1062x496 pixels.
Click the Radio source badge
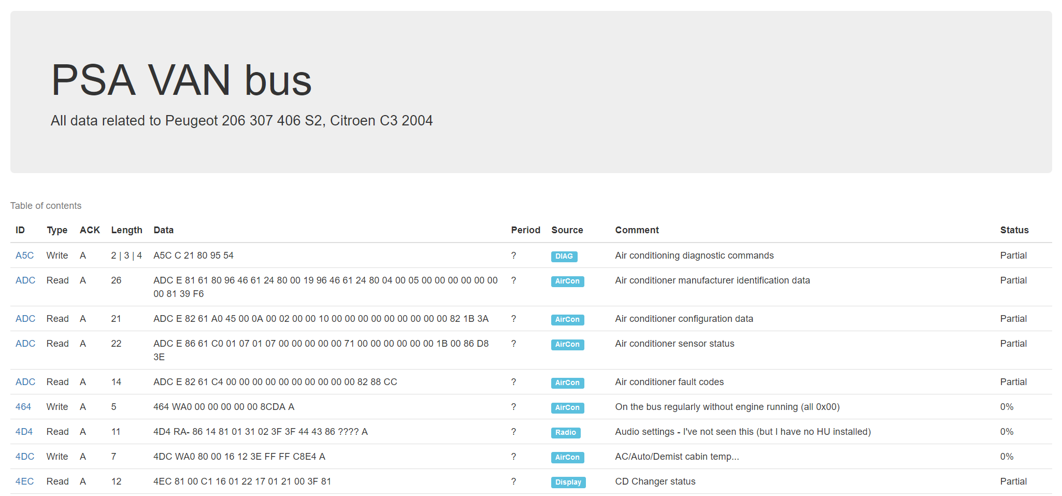566,432
